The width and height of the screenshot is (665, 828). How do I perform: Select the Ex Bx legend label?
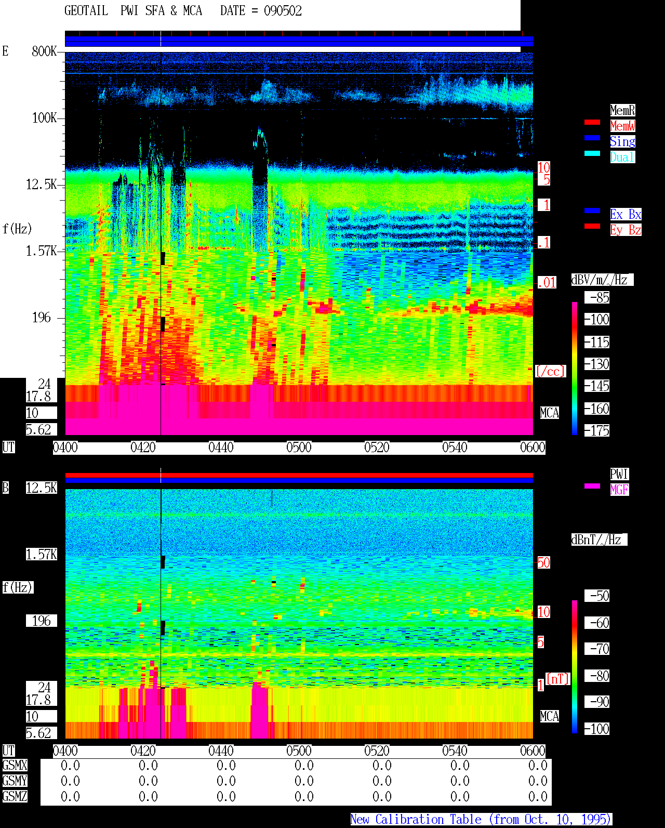[626, 214]
